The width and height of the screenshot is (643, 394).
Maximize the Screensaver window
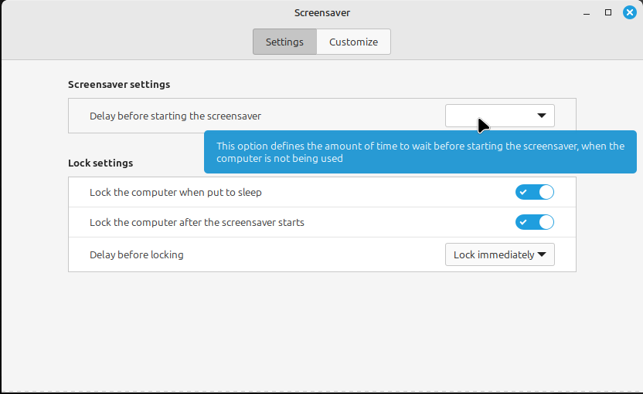coord(608,12)
